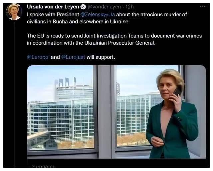Click the window frame divider in the photo
Screen dimensions: 213x171
pos(105,112)
